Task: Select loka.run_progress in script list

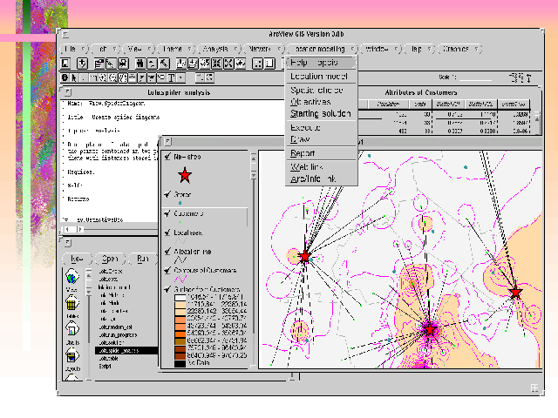Action: [118, 334]
